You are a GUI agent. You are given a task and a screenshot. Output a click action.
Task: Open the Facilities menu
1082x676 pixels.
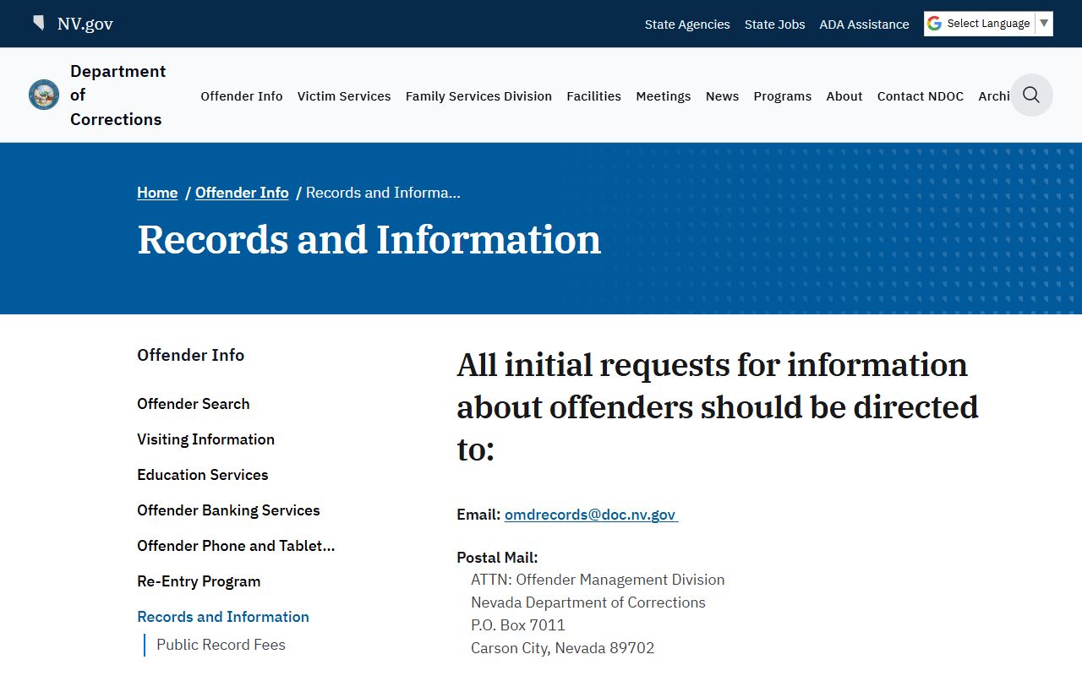click(594, 96)
